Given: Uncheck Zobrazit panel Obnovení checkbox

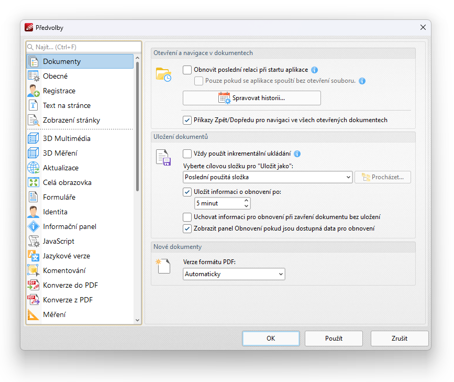Looking at the screenshot, I should [x=187, y=228].
